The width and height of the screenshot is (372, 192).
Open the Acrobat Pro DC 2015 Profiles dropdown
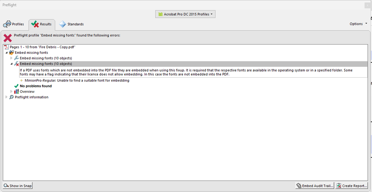tap(185, 14)
